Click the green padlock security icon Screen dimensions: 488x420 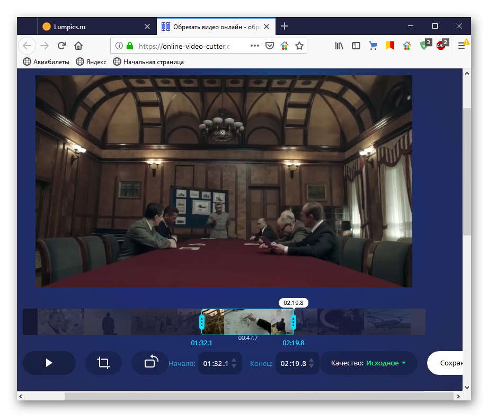[x=130, y=46]
